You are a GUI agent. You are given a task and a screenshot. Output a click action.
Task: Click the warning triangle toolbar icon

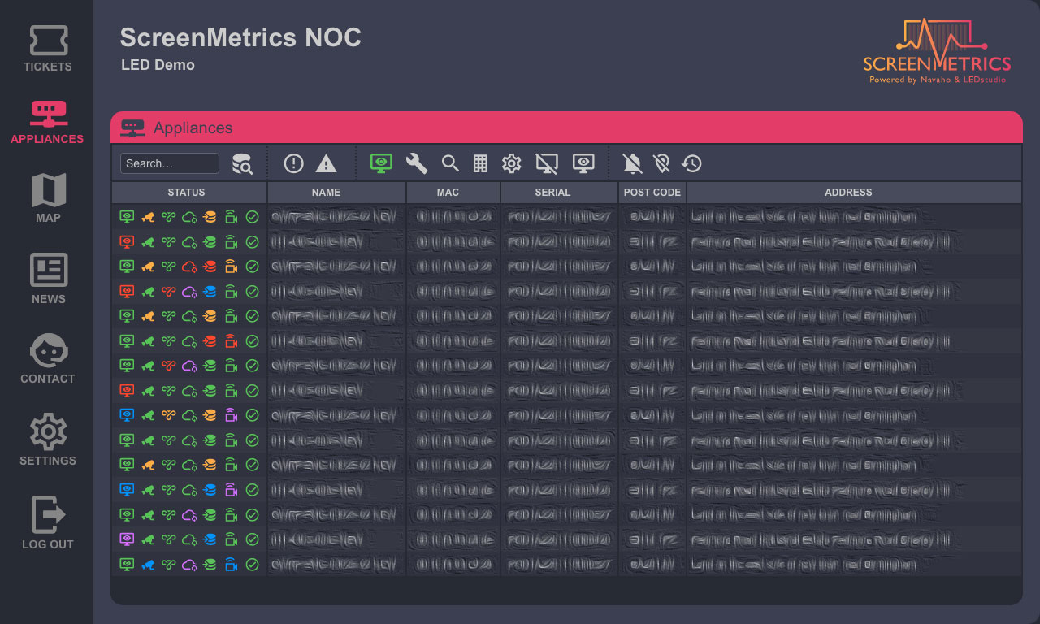(x=326, y=163)
